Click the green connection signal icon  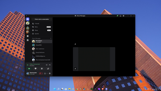[28, 65]
